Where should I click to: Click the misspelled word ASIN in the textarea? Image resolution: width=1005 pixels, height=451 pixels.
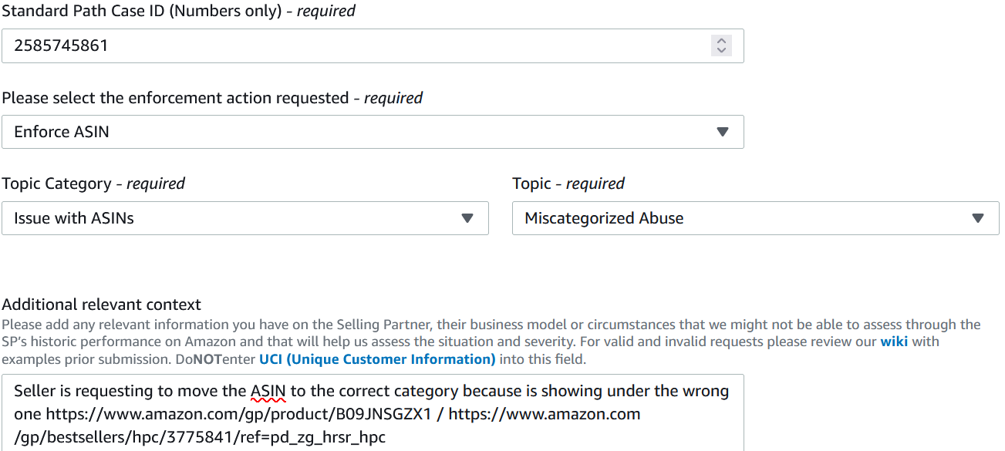tap(268, 392)
